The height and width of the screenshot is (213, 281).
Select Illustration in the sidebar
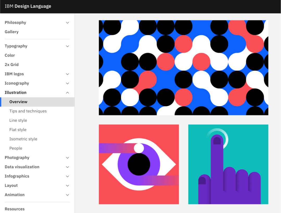tap(16, 93)
